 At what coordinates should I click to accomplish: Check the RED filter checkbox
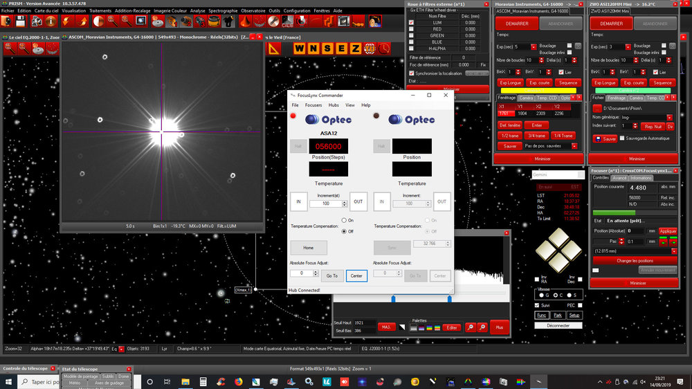click(411, 29)
